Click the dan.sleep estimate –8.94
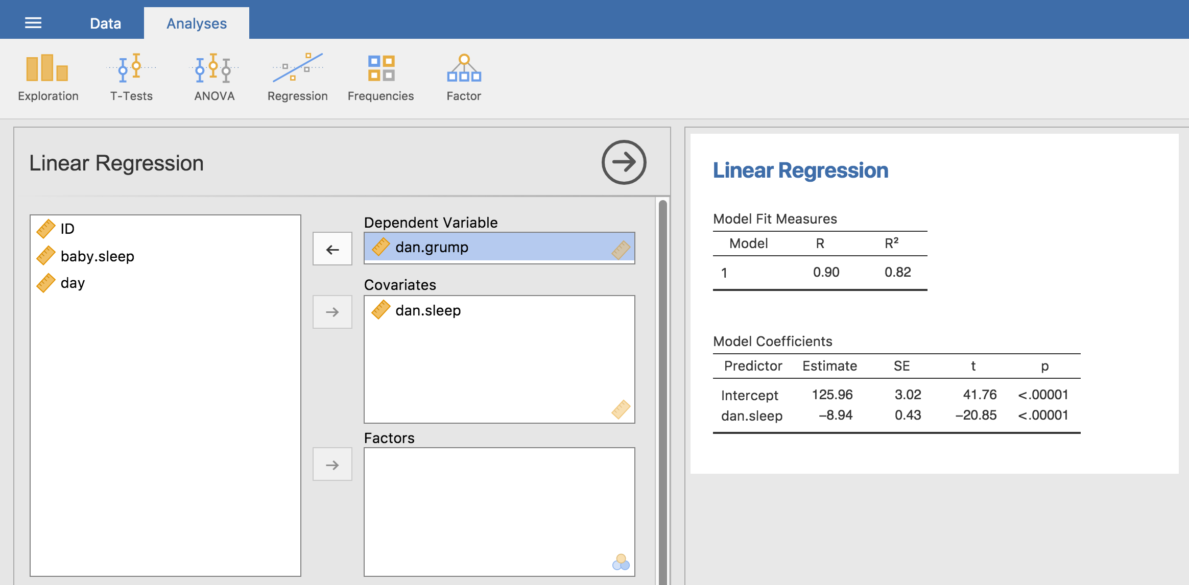 pyautogui.click(x=836, y=415)
